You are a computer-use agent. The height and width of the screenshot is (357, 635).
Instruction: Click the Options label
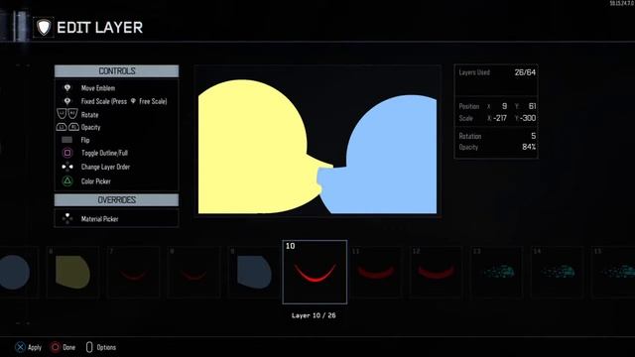(106, 347)
